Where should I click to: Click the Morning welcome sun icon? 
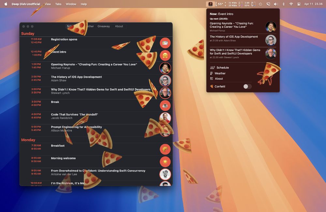(x=165, y=162)
